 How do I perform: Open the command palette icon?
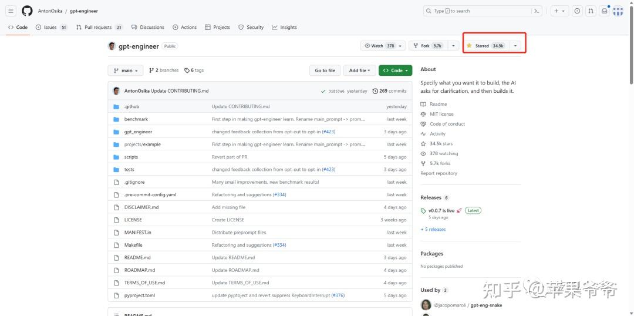(537, 11)
